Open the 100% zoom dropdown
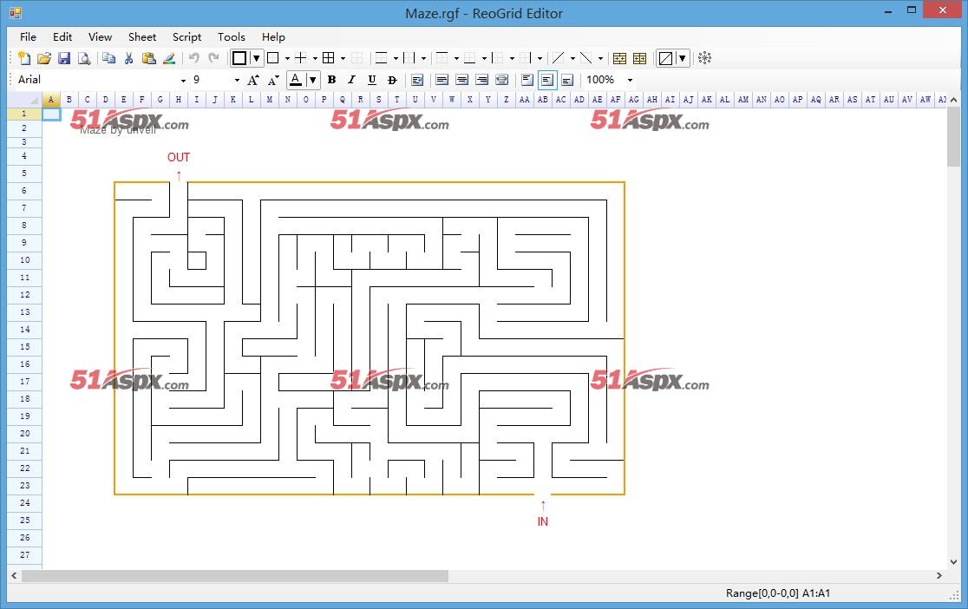This screenshot has height=609, width=968. [630, 81]
